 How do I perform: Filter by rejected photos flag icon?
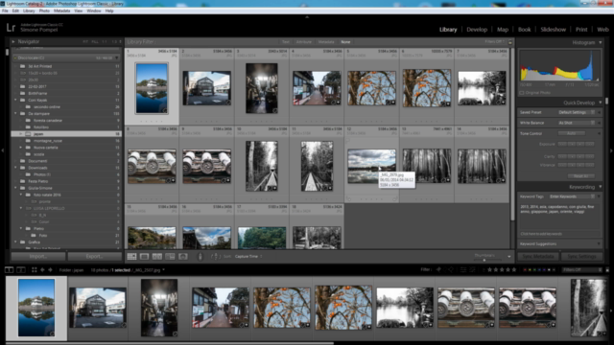[x=451, y=269]
